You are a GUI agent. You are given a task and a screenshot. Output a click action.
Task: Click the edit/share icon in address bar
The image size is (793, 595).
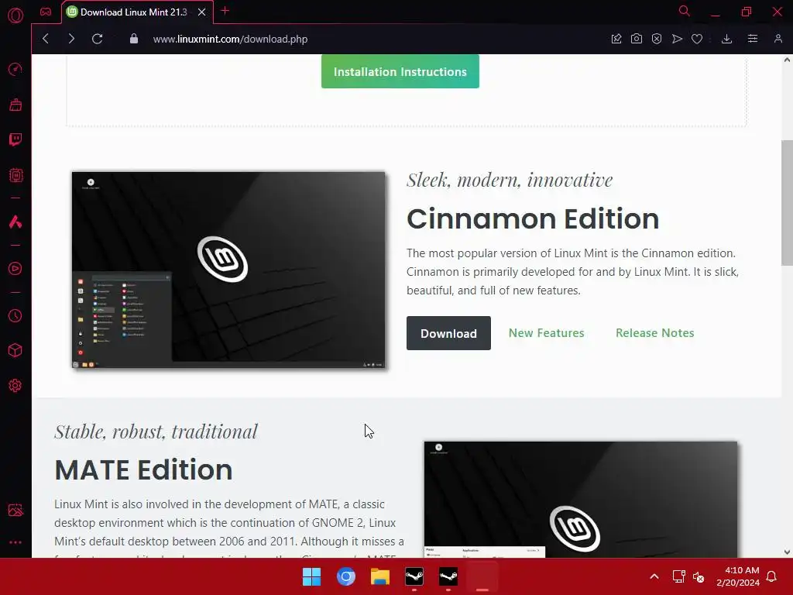tap(616, 39)
